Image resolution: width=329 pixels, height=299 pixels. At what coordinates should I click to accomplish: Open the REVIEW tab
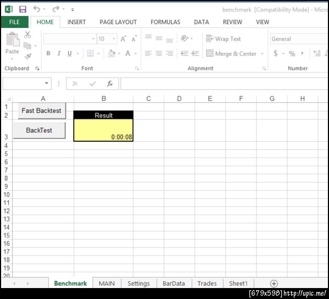pos(232,22)
